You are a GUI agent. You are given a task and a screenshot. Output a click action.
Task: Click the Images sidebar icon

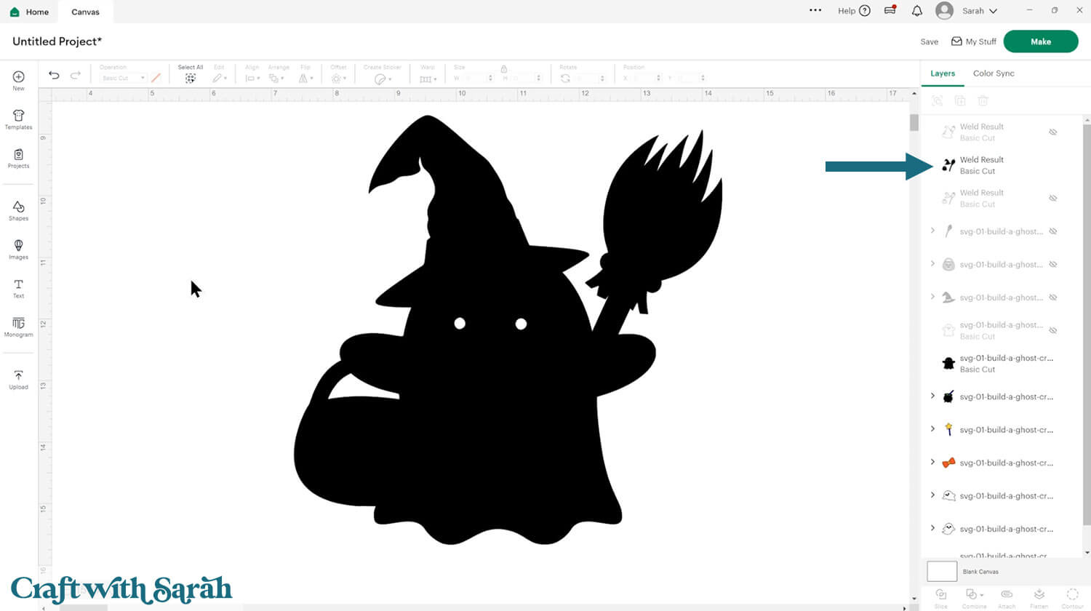tap(18, 249)
